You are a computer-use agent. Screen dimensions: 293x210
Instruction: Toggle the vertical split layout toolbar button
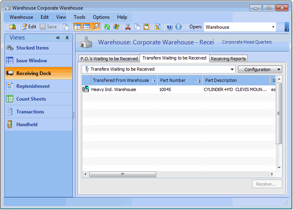[x=77, y=27]
